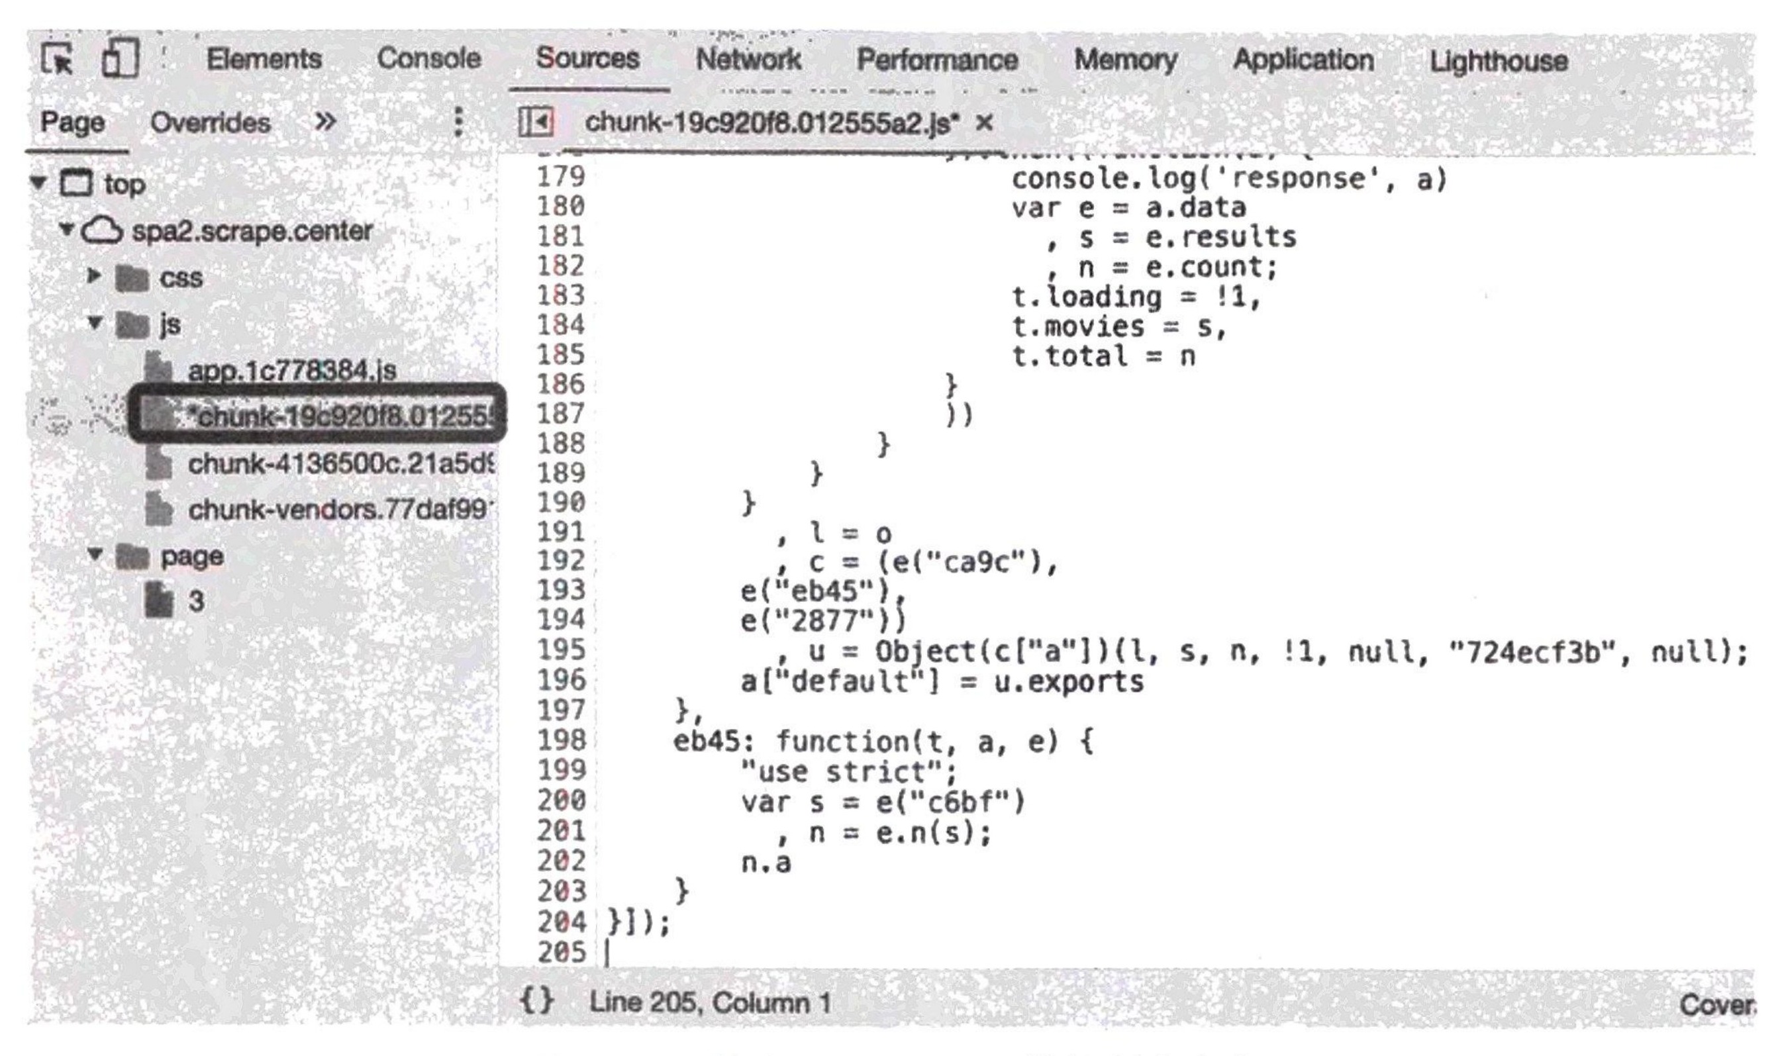Open app.1c778384.js file

pos(292,371)
